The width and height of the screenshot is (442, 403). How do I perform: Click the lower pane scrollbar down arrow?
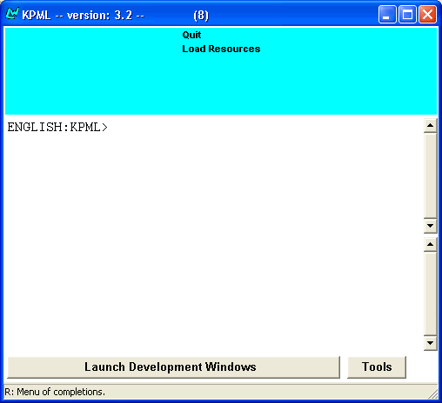pos(430,343)
